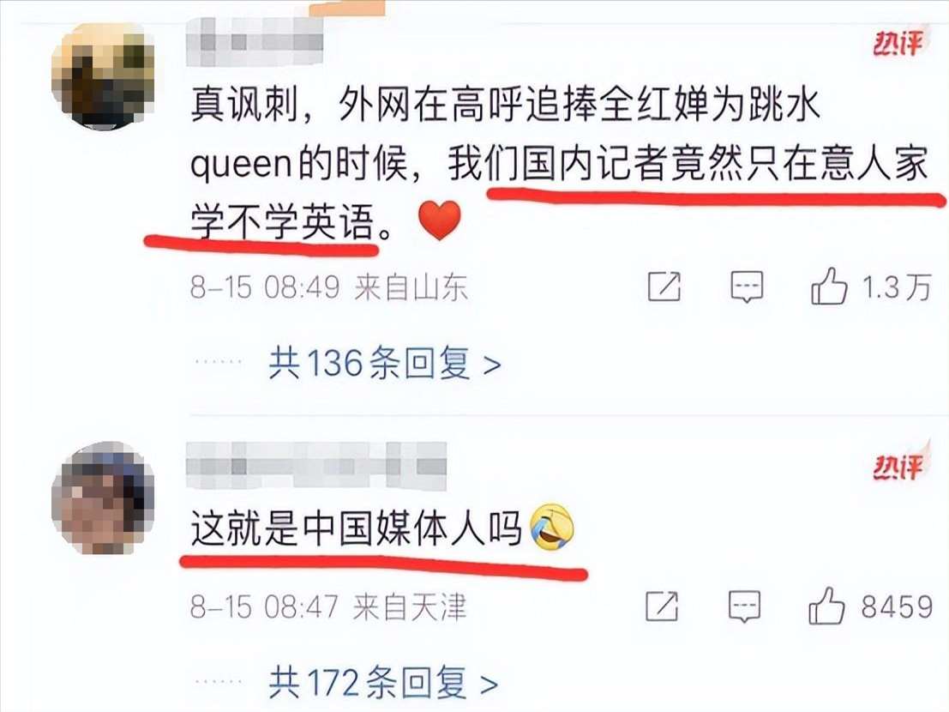
Task: Share the Shandong user's comment
Action: [x=664, y=287]
